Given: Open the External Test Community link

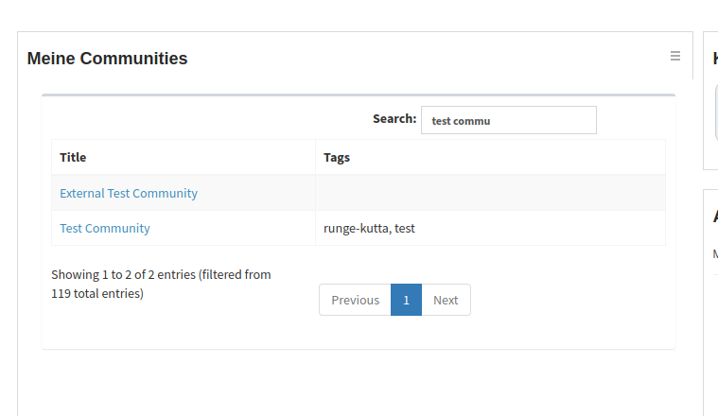Looking at the screenshot, I should (x=129, y=193).
